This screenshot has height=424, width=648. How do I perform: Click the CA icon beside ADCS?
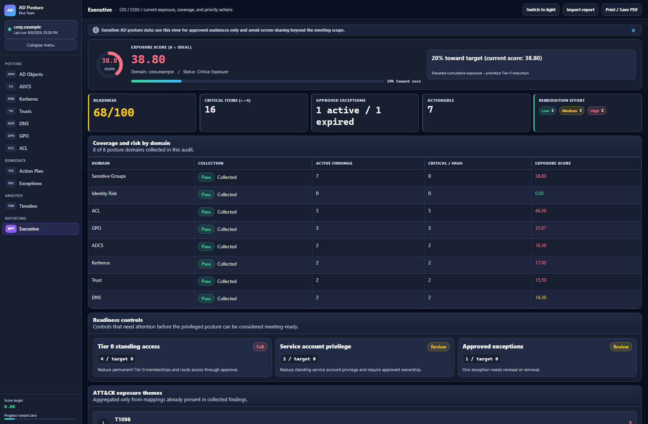pyautogui.click(x=11, y=87)
